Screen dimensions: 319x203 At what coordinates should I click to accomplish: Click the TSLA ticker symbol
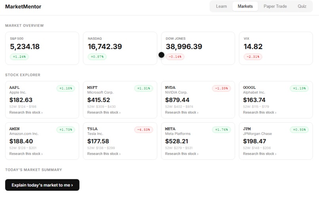(92, 129)
